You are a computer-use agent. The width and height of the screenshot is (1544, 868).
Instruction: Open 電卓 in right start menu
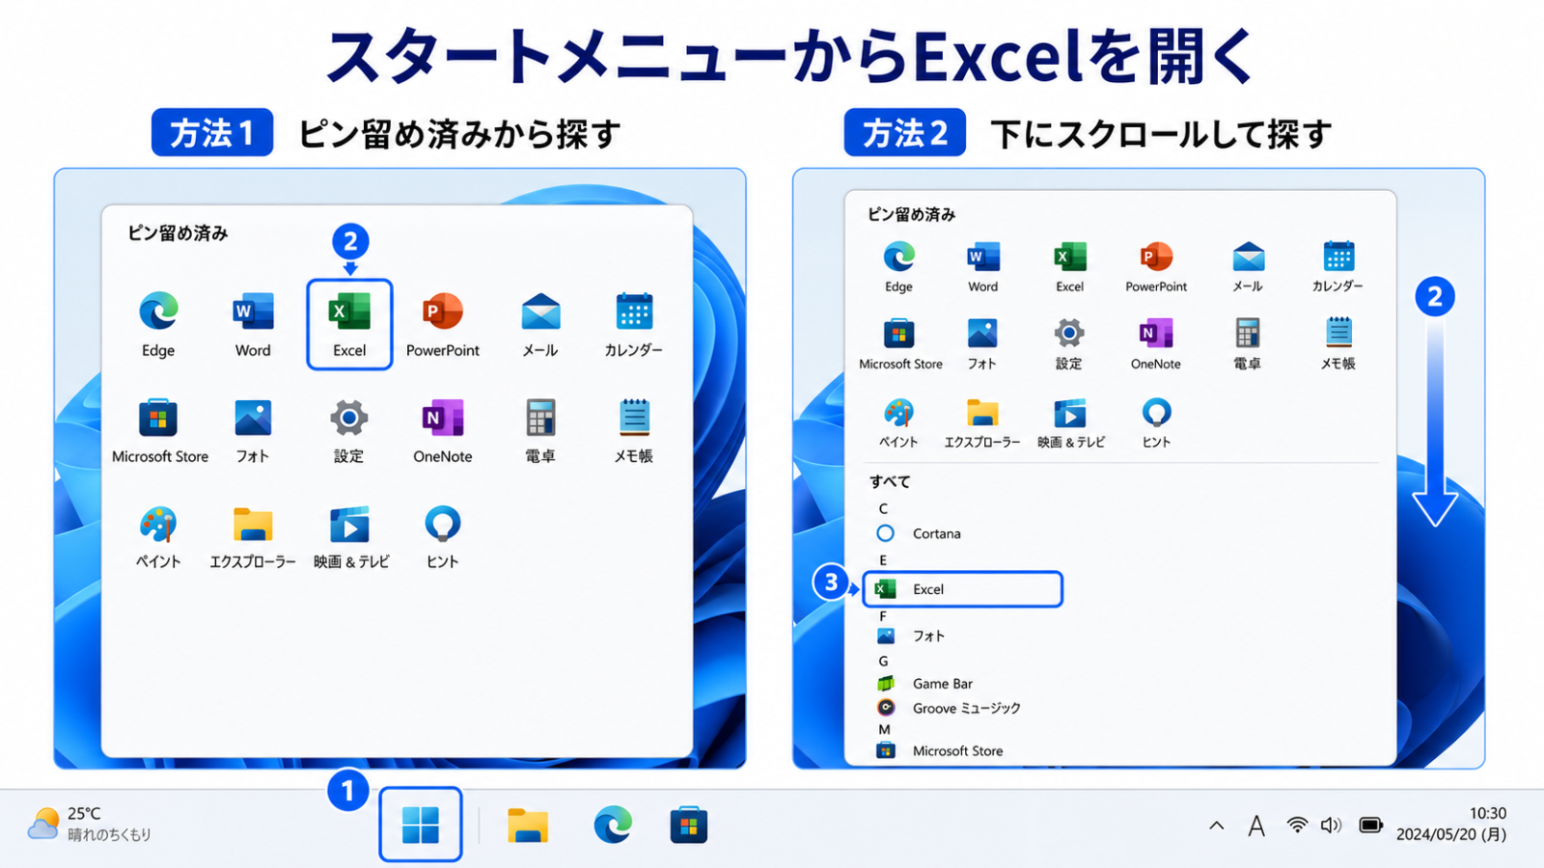point(1248,344)
